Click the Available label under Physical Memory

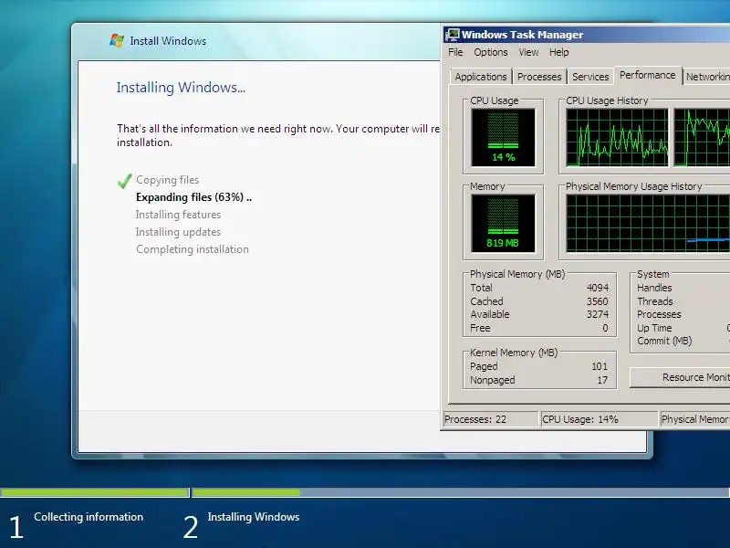(x=490, y=314)
